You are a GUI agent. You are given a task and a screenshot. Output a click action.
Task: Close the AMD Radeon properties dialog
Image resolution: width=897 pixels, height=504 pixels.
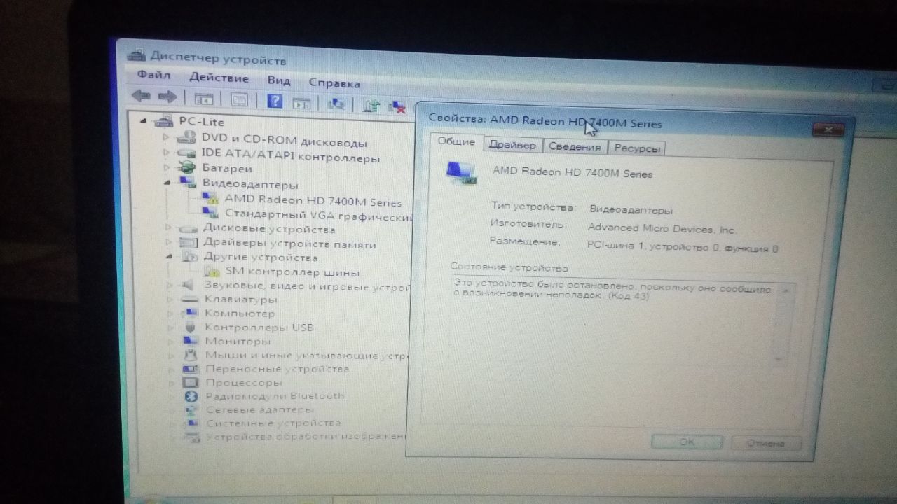pyautogui.click(x=827, y=131)
